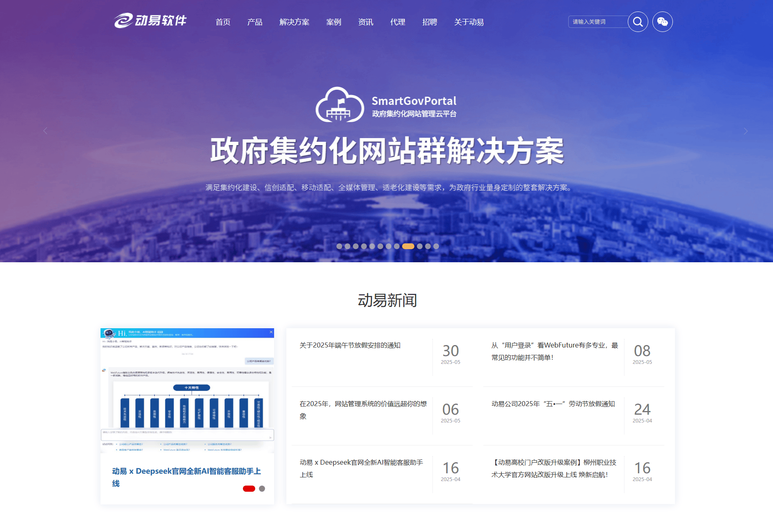Open the 资讯 menu item
The width and height of the screenshot is (773, 520).
point(366,22)
